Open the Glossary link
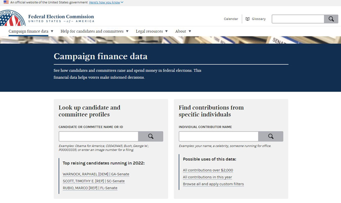 (259, 19)
